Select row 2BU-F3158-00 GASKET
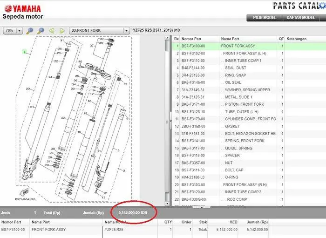Image resolution: width=326 pixels, height=238 pixels. (249, 126)
